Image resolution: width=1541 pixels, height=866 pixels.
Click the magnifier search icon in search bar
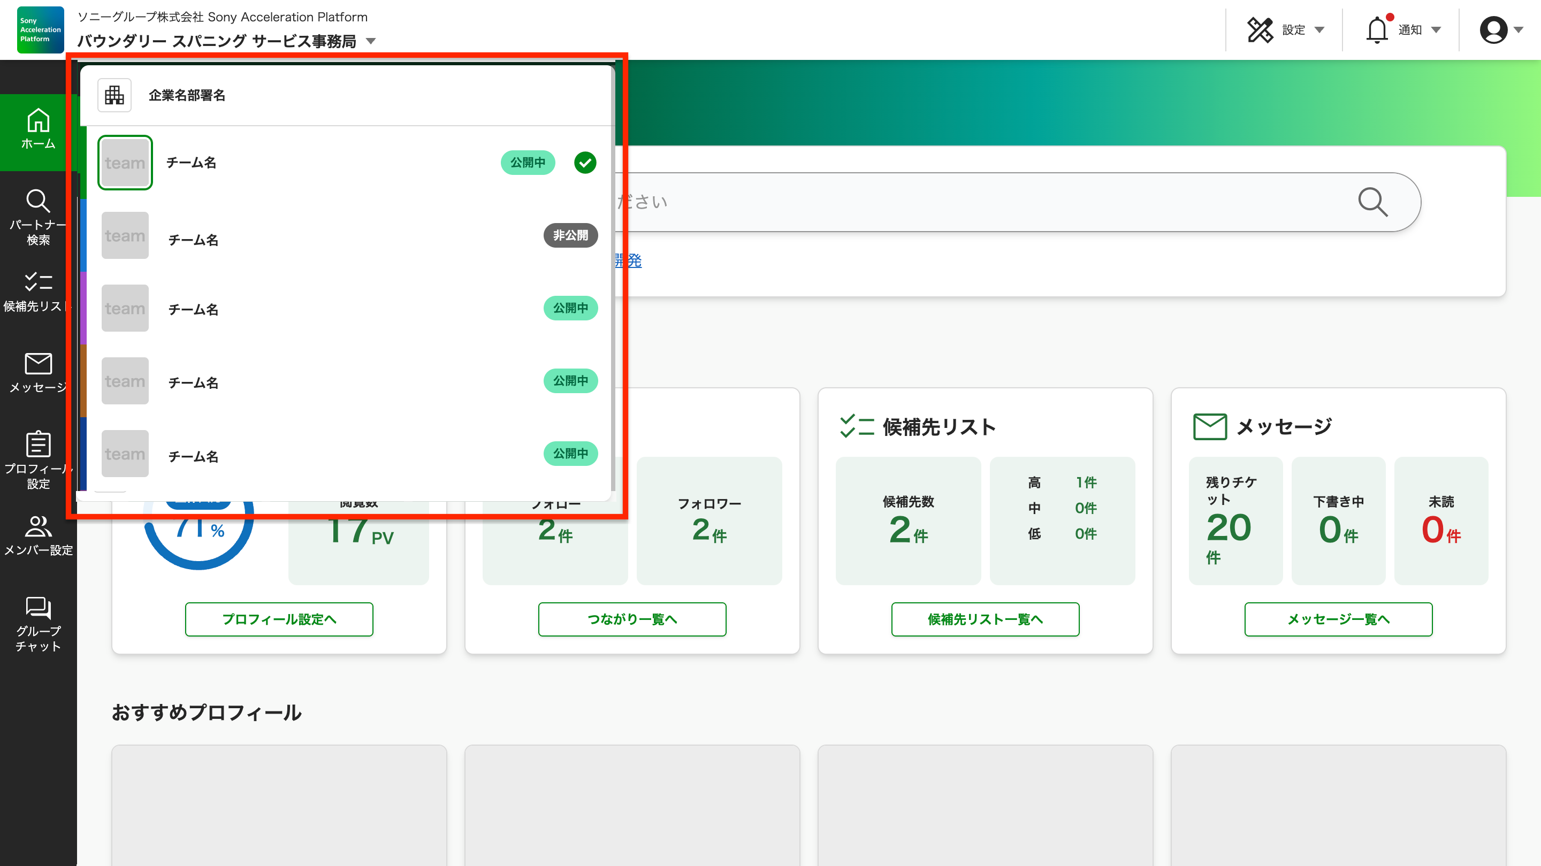pos(1372,202)
